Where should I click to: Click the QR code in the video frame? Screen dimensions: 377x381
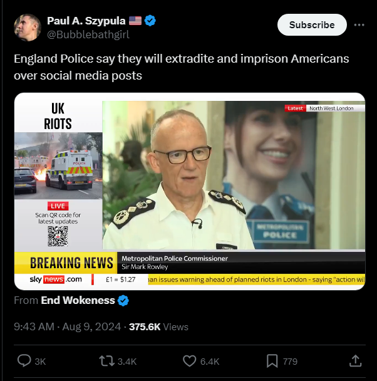coord(58,236)
